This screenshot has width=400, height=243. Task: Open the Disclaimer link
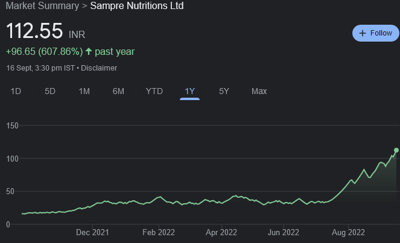click(99, 68)
